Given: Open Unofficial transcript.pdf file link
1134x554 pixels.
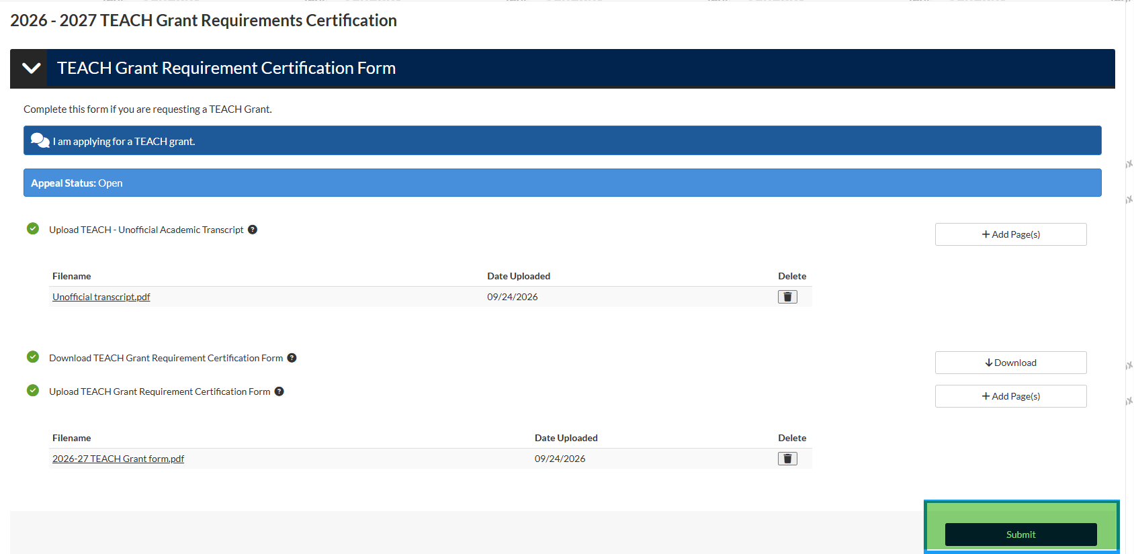Looking at the screenshot, I should click(101, 297).
